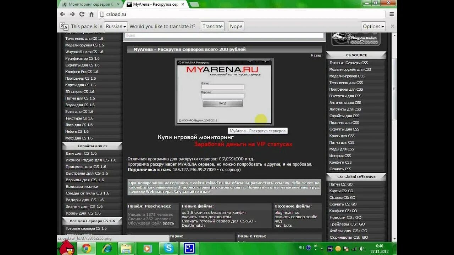Open Карты для CS 1.6 link

click(x=80, y=85)
